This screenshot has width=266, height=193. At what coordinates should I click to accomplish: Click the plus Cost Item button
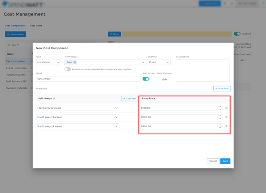[129, 99]
